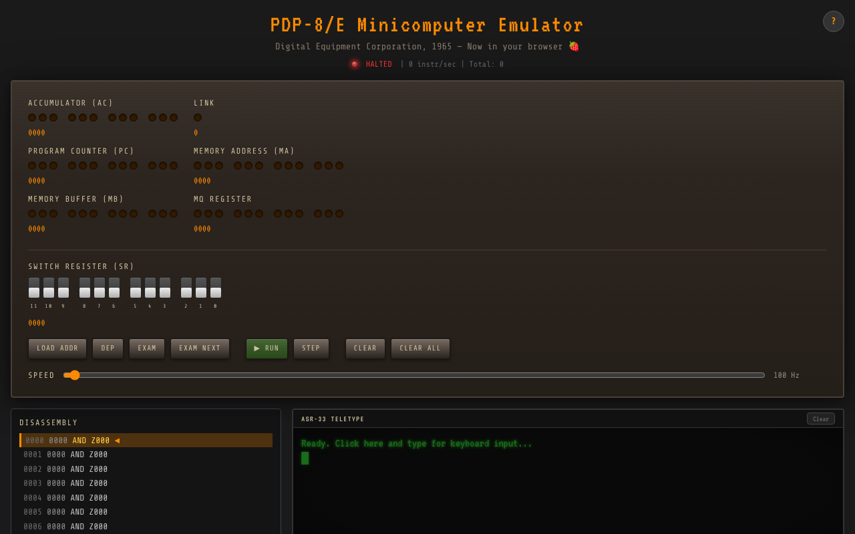
Task: Click the CLEAR button
Action: [x=365, y=348]
